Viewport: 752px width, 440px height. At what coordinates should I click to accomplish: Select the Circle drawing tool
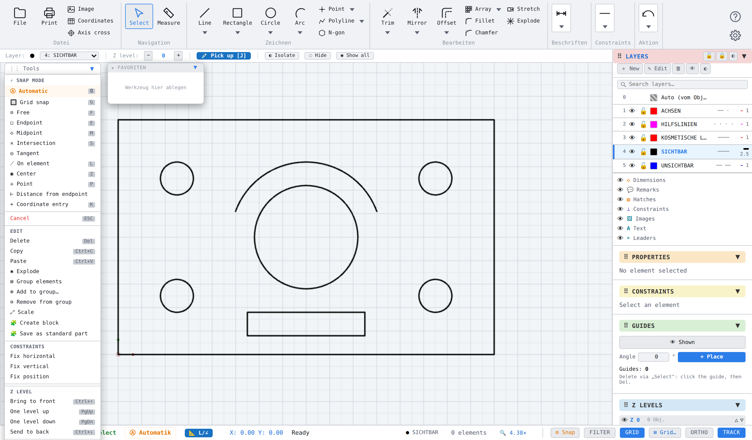(x=270, y=16)
